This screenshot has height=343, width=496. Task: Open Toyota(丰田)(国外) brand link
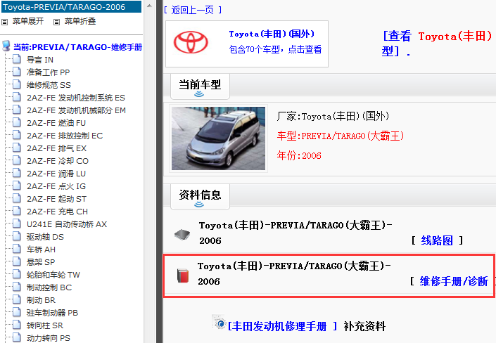coord(272,34)
